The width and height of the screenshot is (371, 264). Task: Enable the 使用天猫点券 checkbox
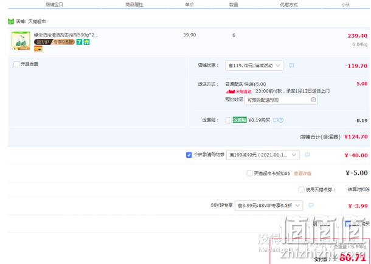click(x=302, y=189)
